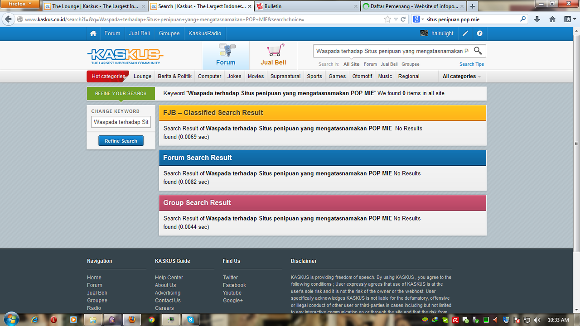580x326 pixels.
Task: Click the Action Center flag tray icon
Action: (516, 320)
